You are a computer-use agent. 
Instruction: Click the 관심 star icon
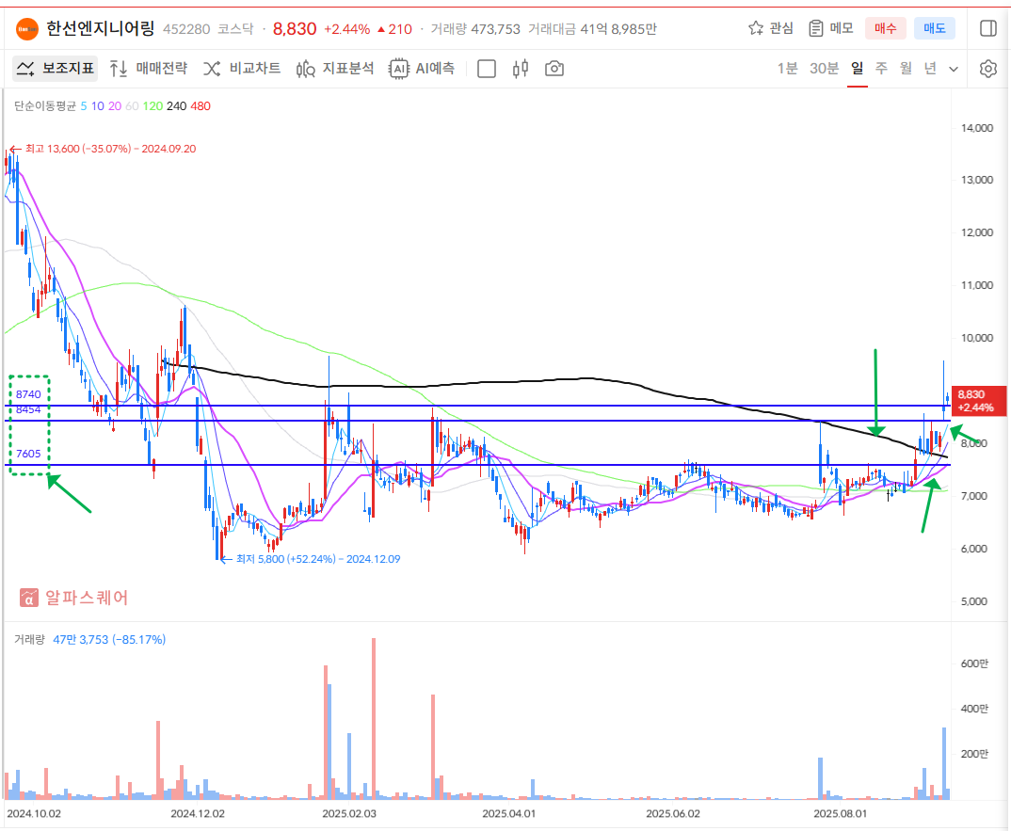tap(756, 28)
